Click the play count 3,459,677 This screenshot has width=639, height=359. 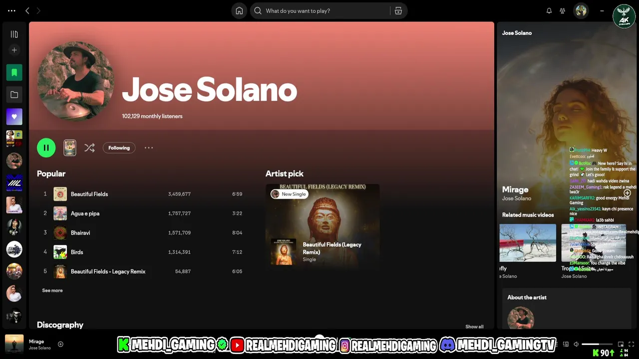(179, 194)
